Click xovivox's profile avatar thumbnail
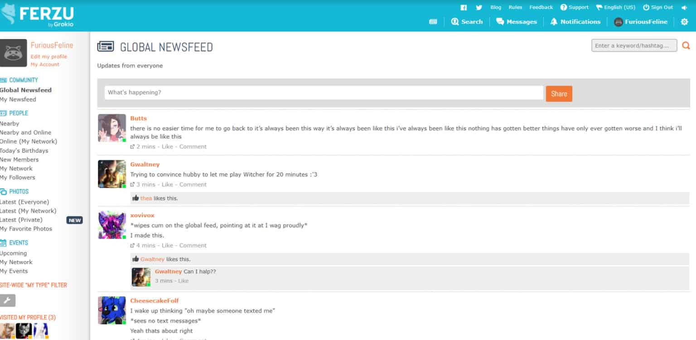 [112, 225]
